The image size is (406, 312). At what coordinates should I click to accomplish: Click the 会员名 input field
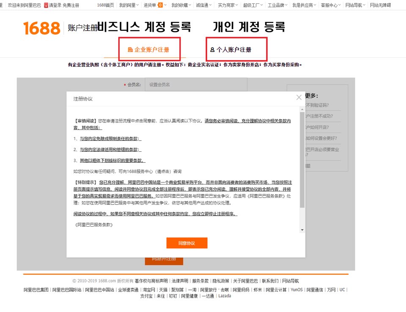coord(196,85)
